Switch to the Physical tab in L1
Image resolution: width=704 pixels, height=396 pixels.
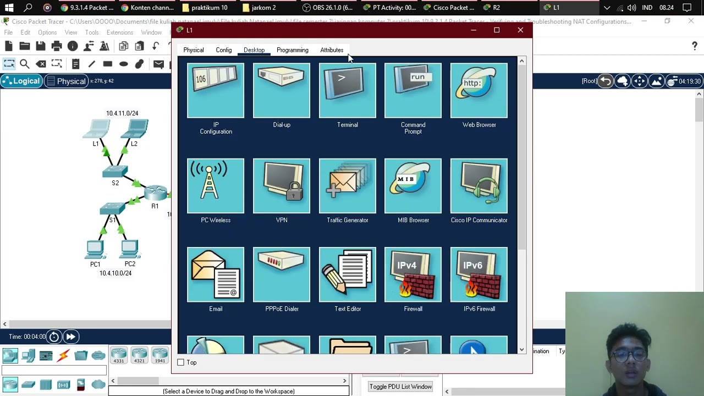[x=194, y=50]
